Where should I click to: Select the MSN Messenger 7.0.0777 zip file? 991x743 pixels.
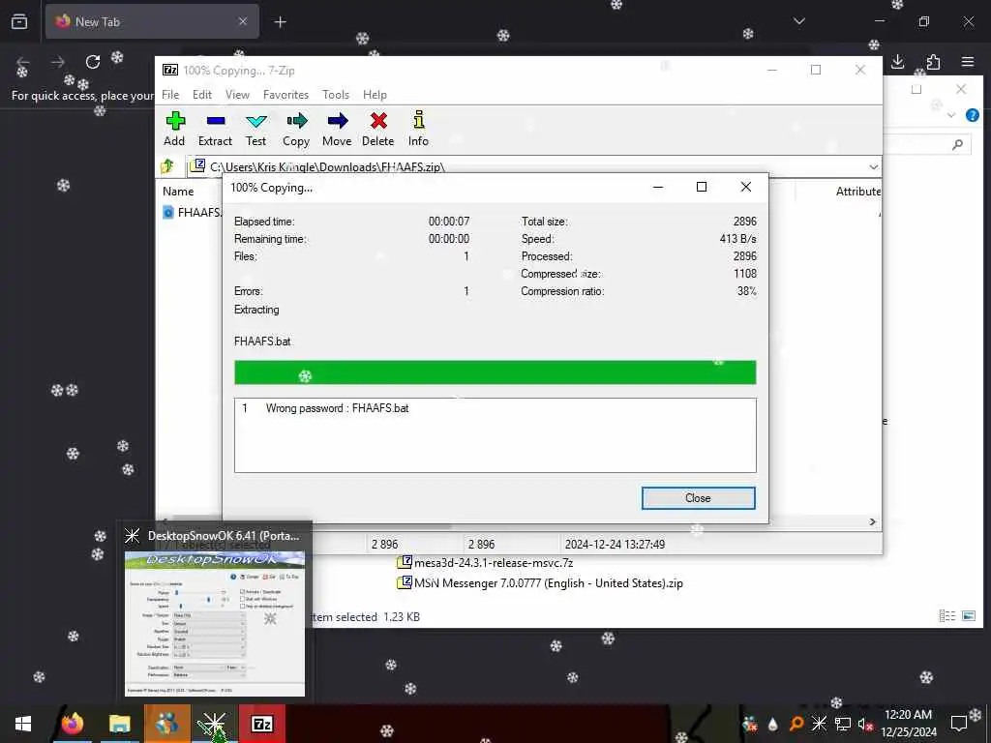tap(540, 583)
